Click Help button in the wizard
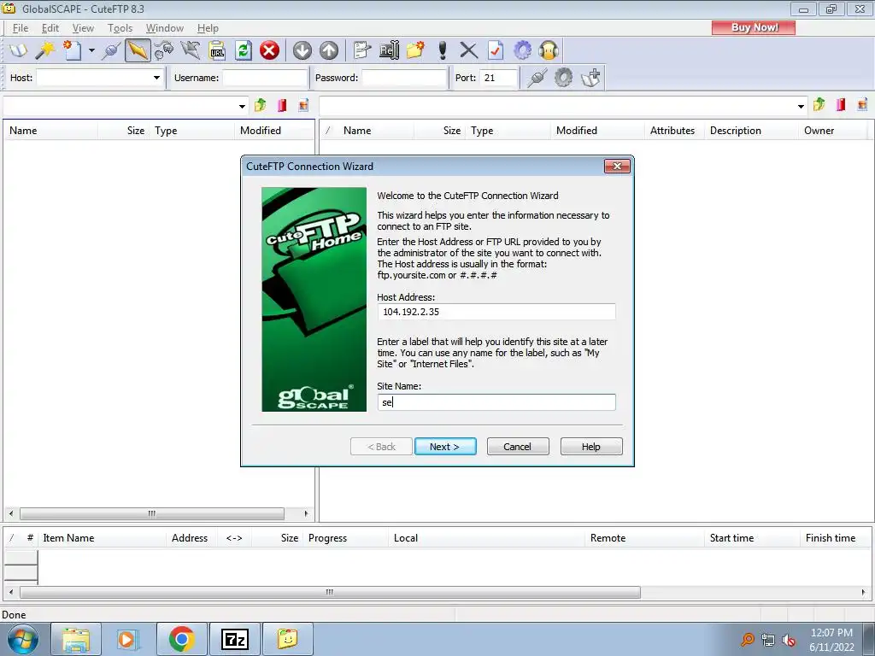 [x=591, y=446]
